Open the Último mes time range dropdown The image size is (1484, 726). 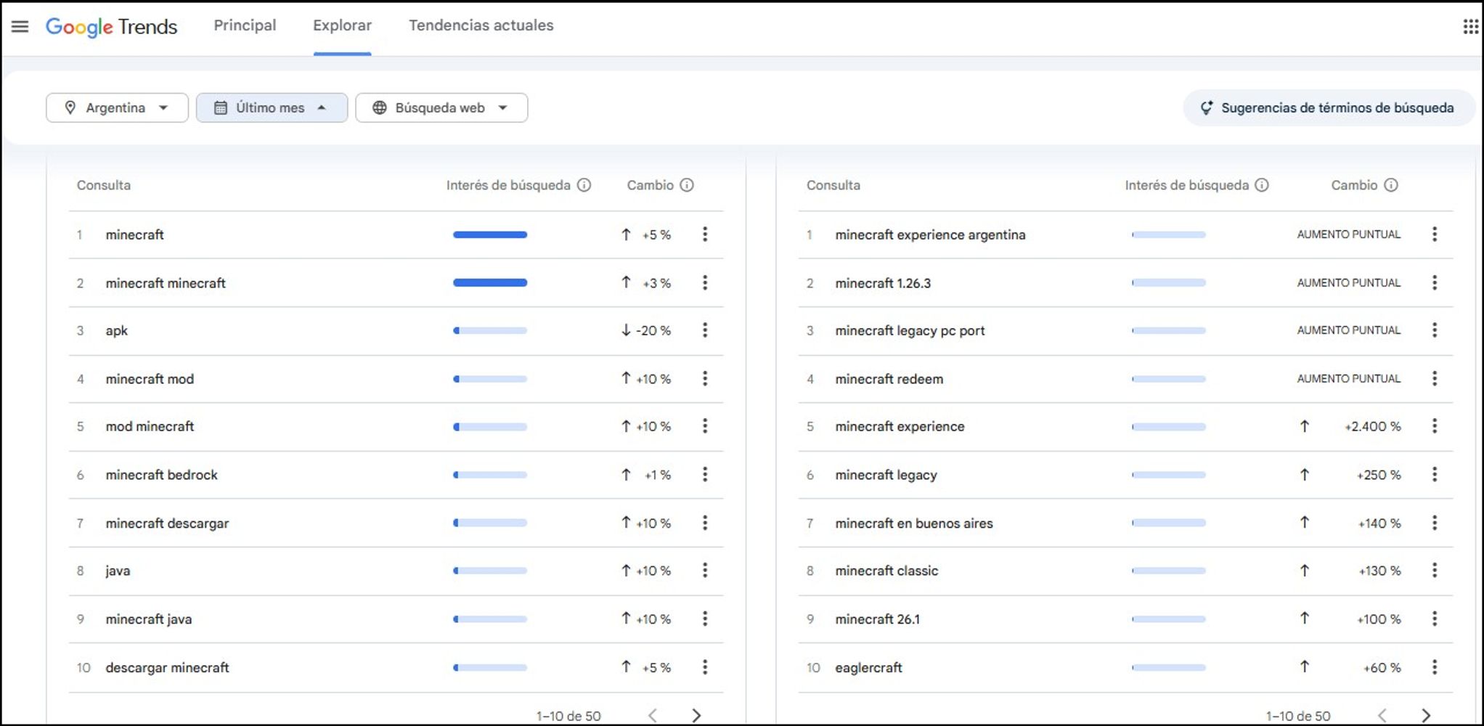tap(272, 107)
